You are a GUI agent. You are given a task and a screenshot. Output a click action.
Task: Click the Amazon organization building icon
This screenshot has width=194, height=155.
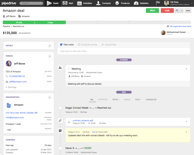pos(9,105)
